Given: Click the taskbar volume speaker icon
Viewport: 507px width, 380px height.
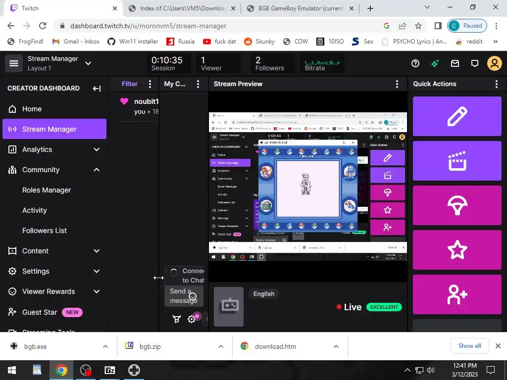Looking at the screenshot, I should (x=431, y=370).
